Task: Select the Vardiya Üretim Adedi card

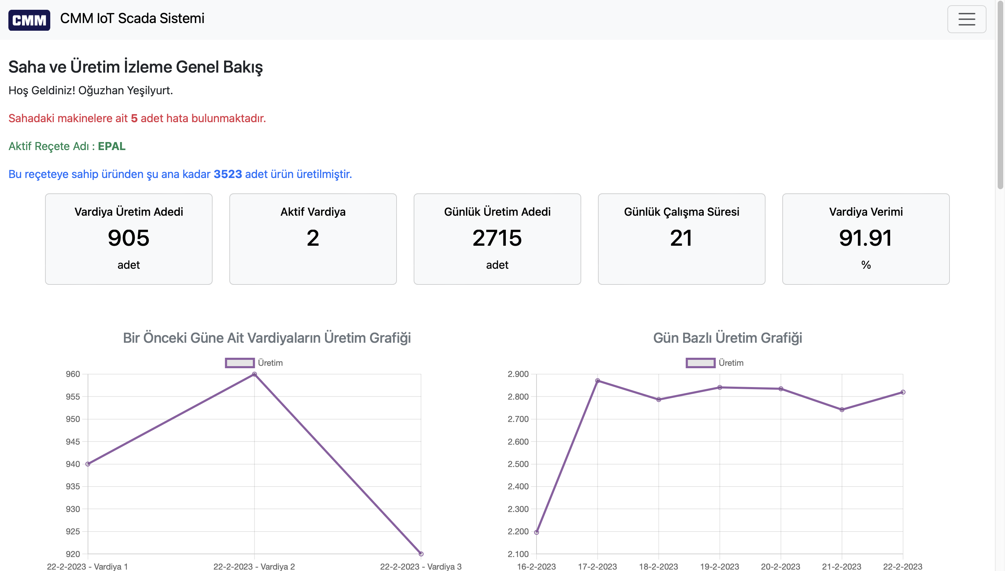Action: (128, 238)
